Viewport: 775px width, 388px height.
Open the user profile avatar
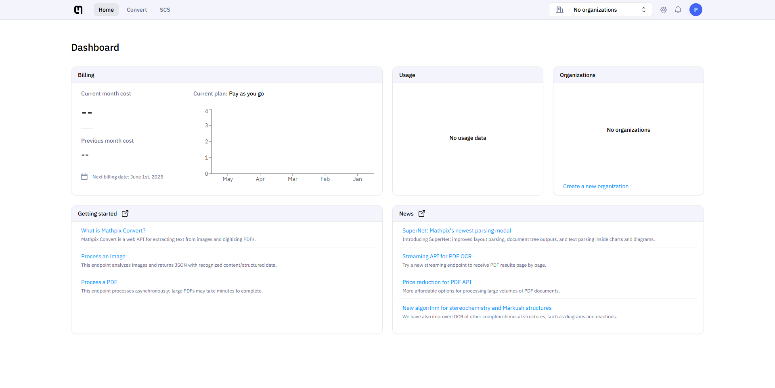[x=695, y=10]
